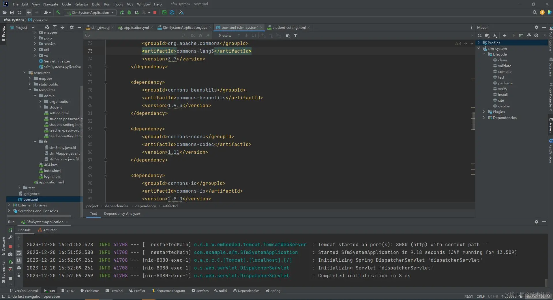Click Expand All in Project panel
Image resolution: width=553 pixels, height=300 pixels.
point(55,27)
